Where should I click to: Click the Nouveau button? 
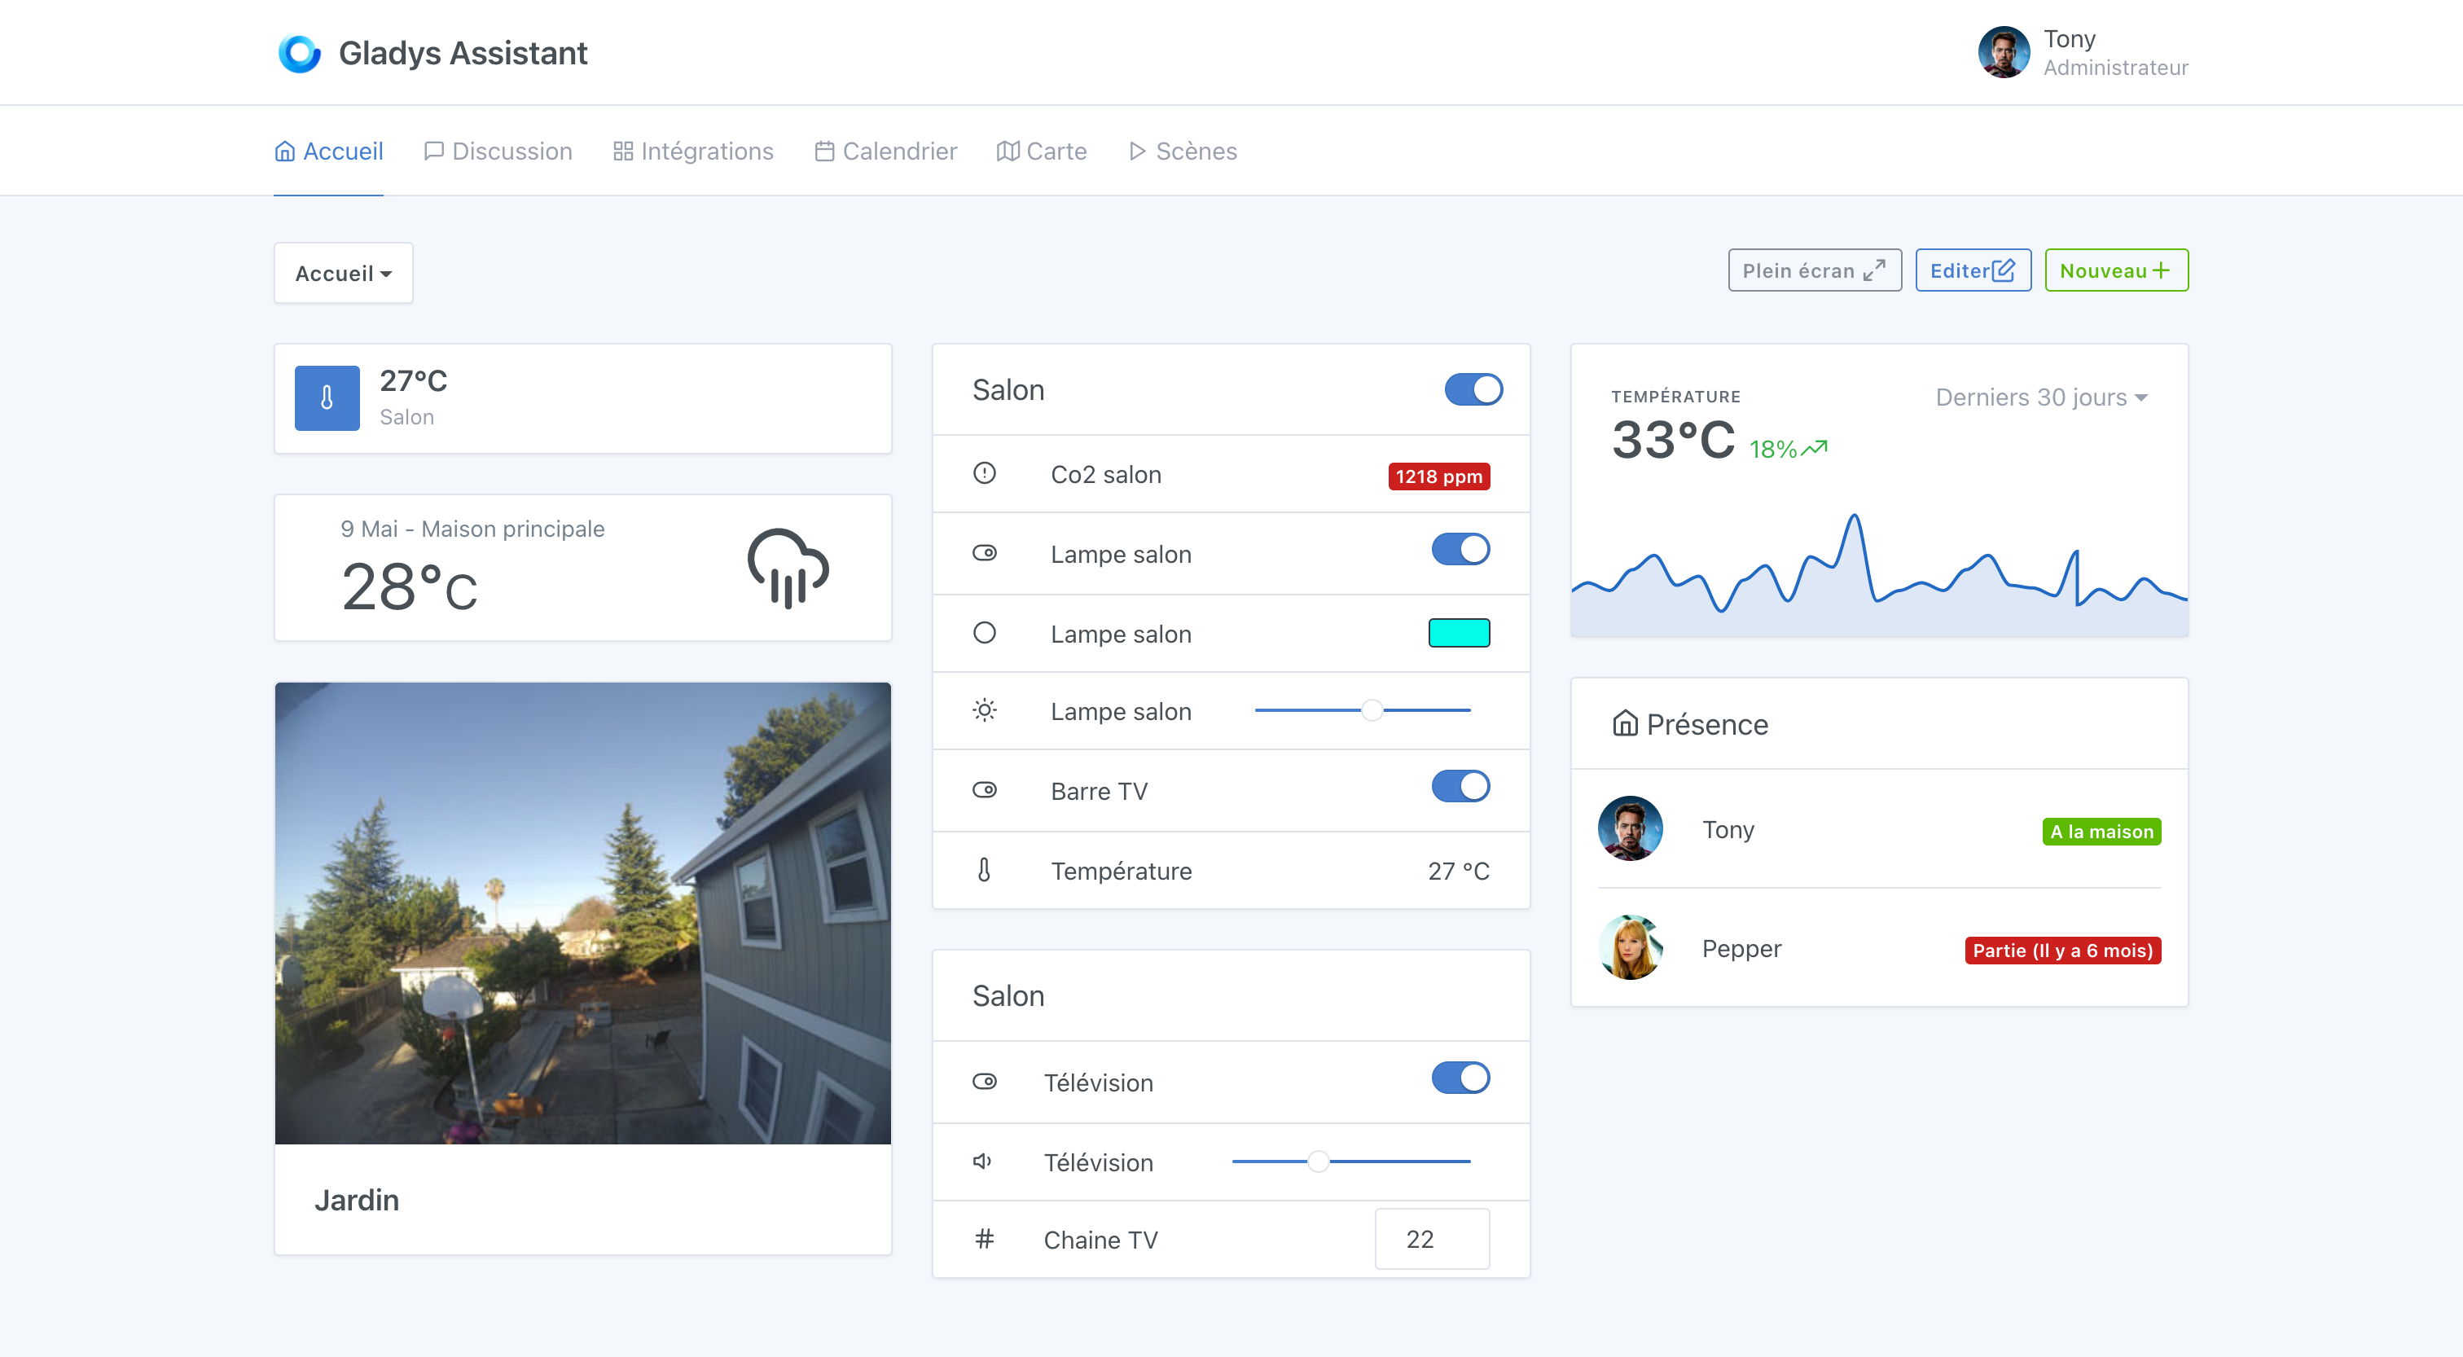click(2116, 270)
